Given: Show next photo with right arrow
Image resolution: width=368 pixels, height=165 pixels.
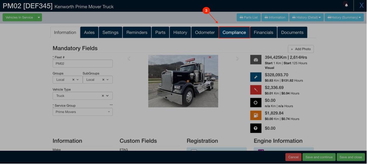Looking at the screenshot, I should 237,59.
